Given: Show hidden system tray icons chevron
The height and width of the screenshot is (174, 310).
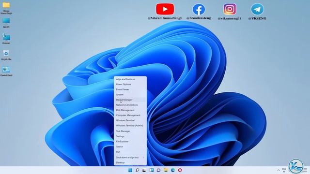Looking at the screenshot, I should coord(279,170).
